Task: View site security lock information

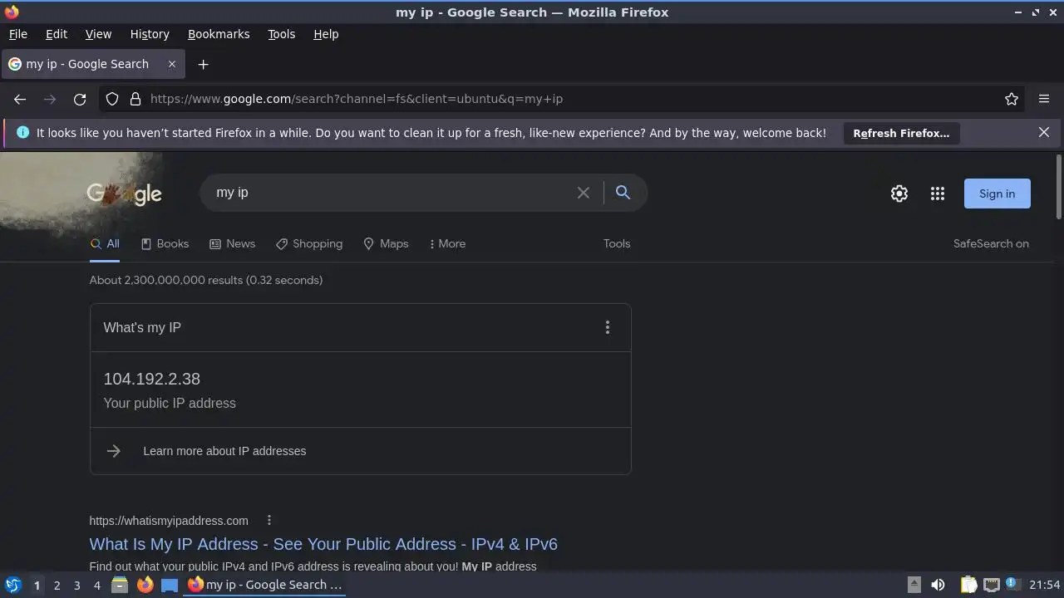Action: [x=135, y=99]
